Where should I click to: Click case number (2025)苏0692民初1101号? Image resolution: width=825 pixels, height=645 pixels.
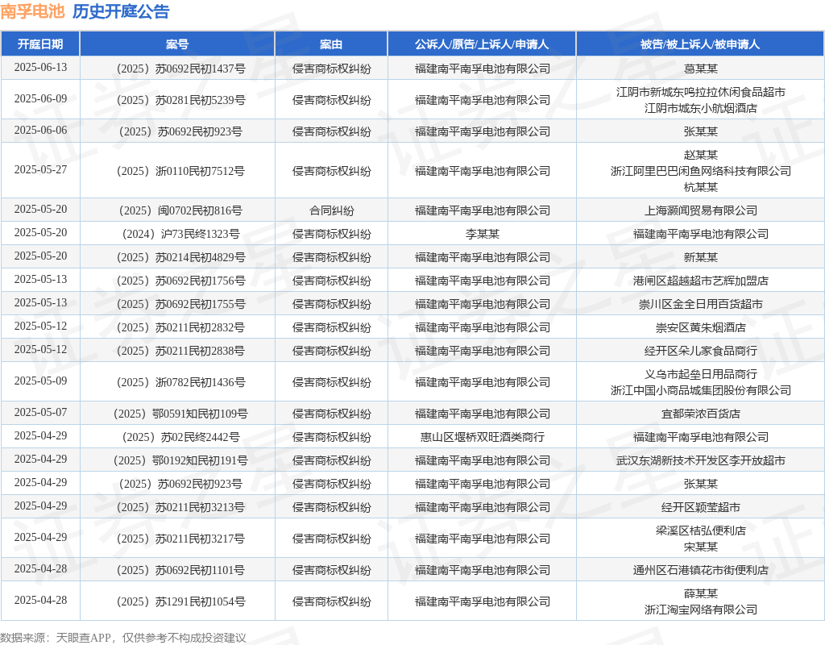pos(180,570)
